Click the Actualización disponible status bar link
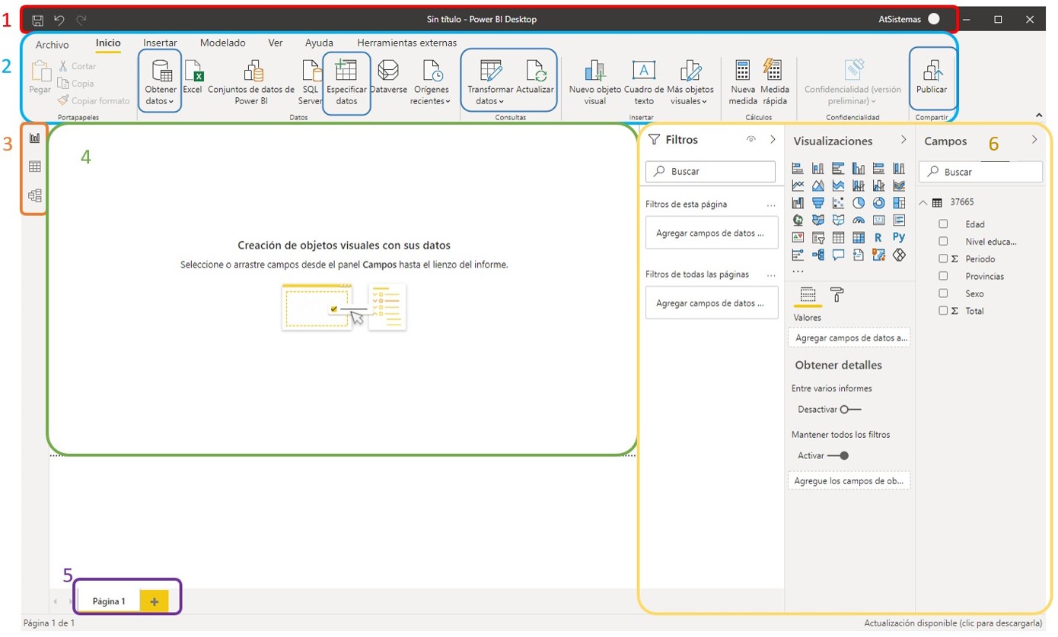 953,623
